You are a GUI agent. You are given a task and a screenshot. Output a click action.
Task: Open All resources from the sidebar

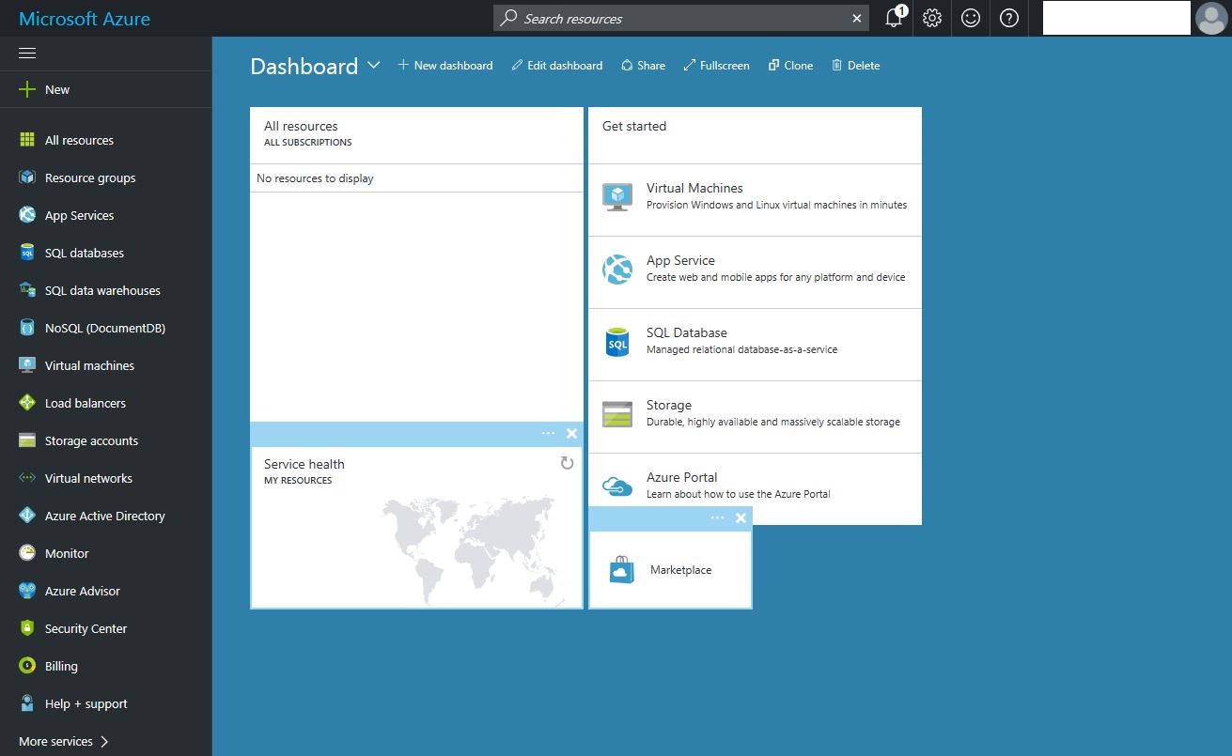click(78, 139)
